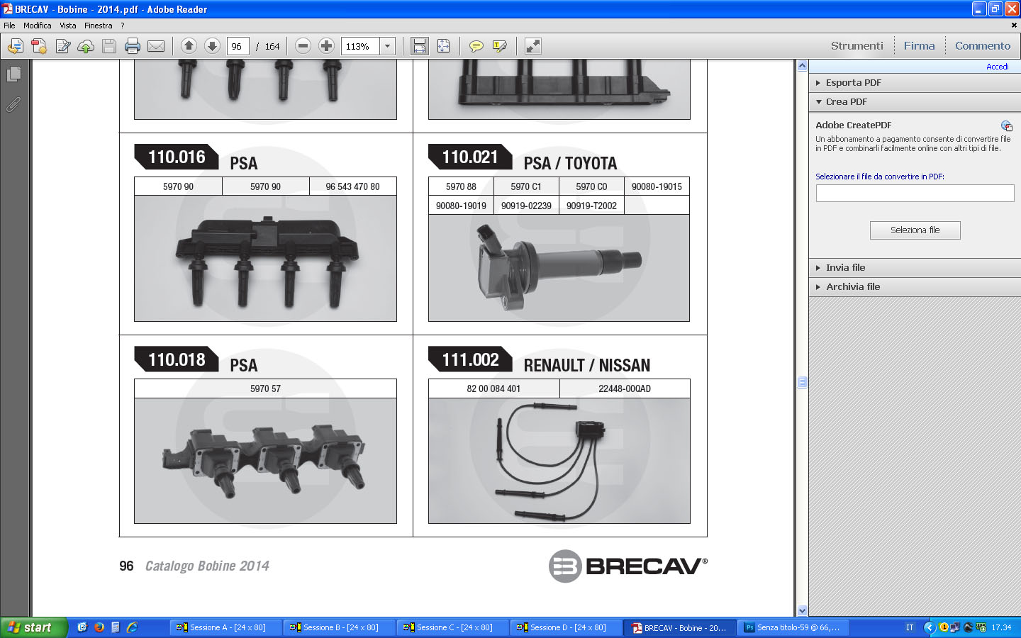Click part number 90919-T2002
The width and height of the screenshot is (1021, 638).
(591, 206)
